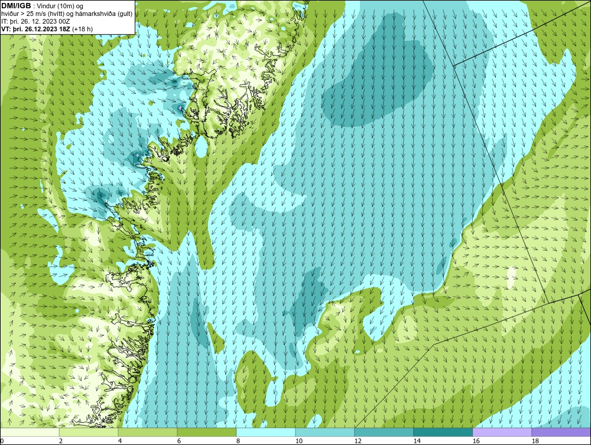Click the 'IT: þri. 26. 12. 2023 00Z' line
591x445 pixels.
(x=35, y=21)
